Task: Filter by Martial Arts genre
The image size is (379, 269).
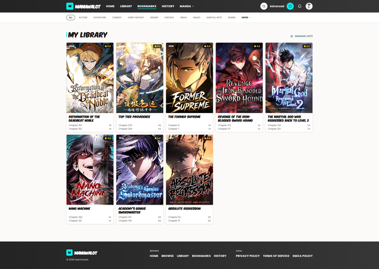Action: [214, 17]
